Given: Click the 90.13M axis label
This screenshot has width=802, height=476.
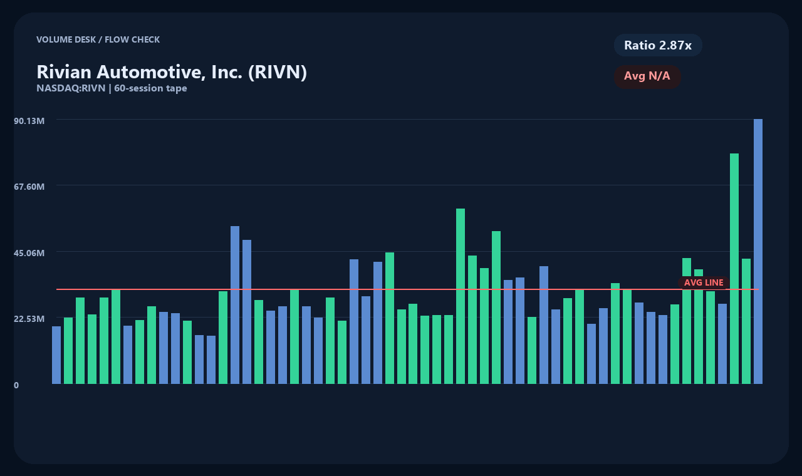Looking at the screenshot, I should point(29,120).
